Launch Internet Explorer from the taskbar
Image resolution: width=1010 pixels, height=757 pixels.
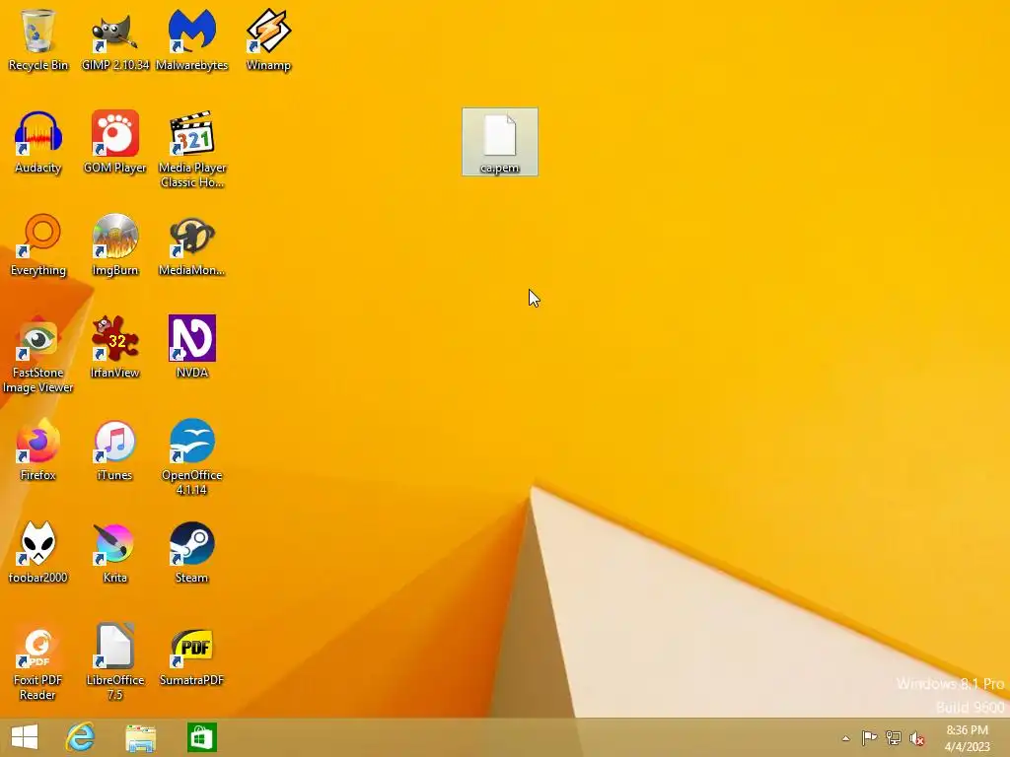point(81,737)
